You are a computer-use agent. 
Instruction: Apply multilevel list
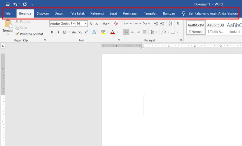145,24
